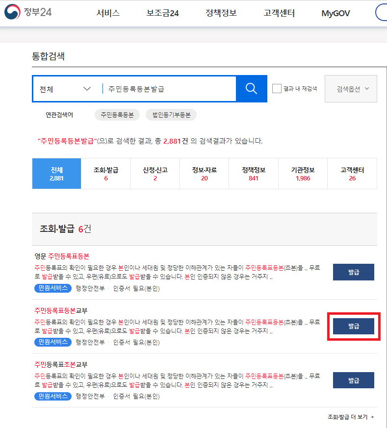This screenshot has height=428, width=387.
Task: Expand the 검색옵션 dropdown
Action: (351, 89)
